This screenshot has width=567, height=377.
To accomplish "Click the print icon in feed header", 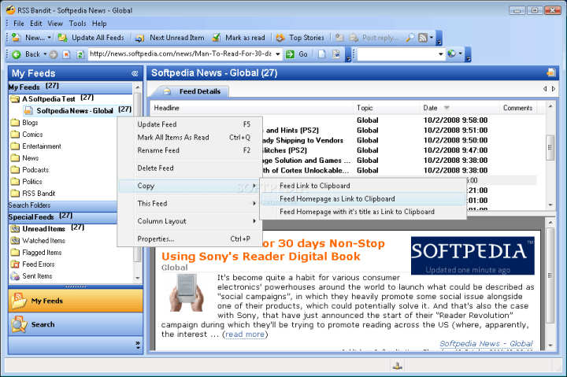I will pyautogui.click(x=550, y=72).
